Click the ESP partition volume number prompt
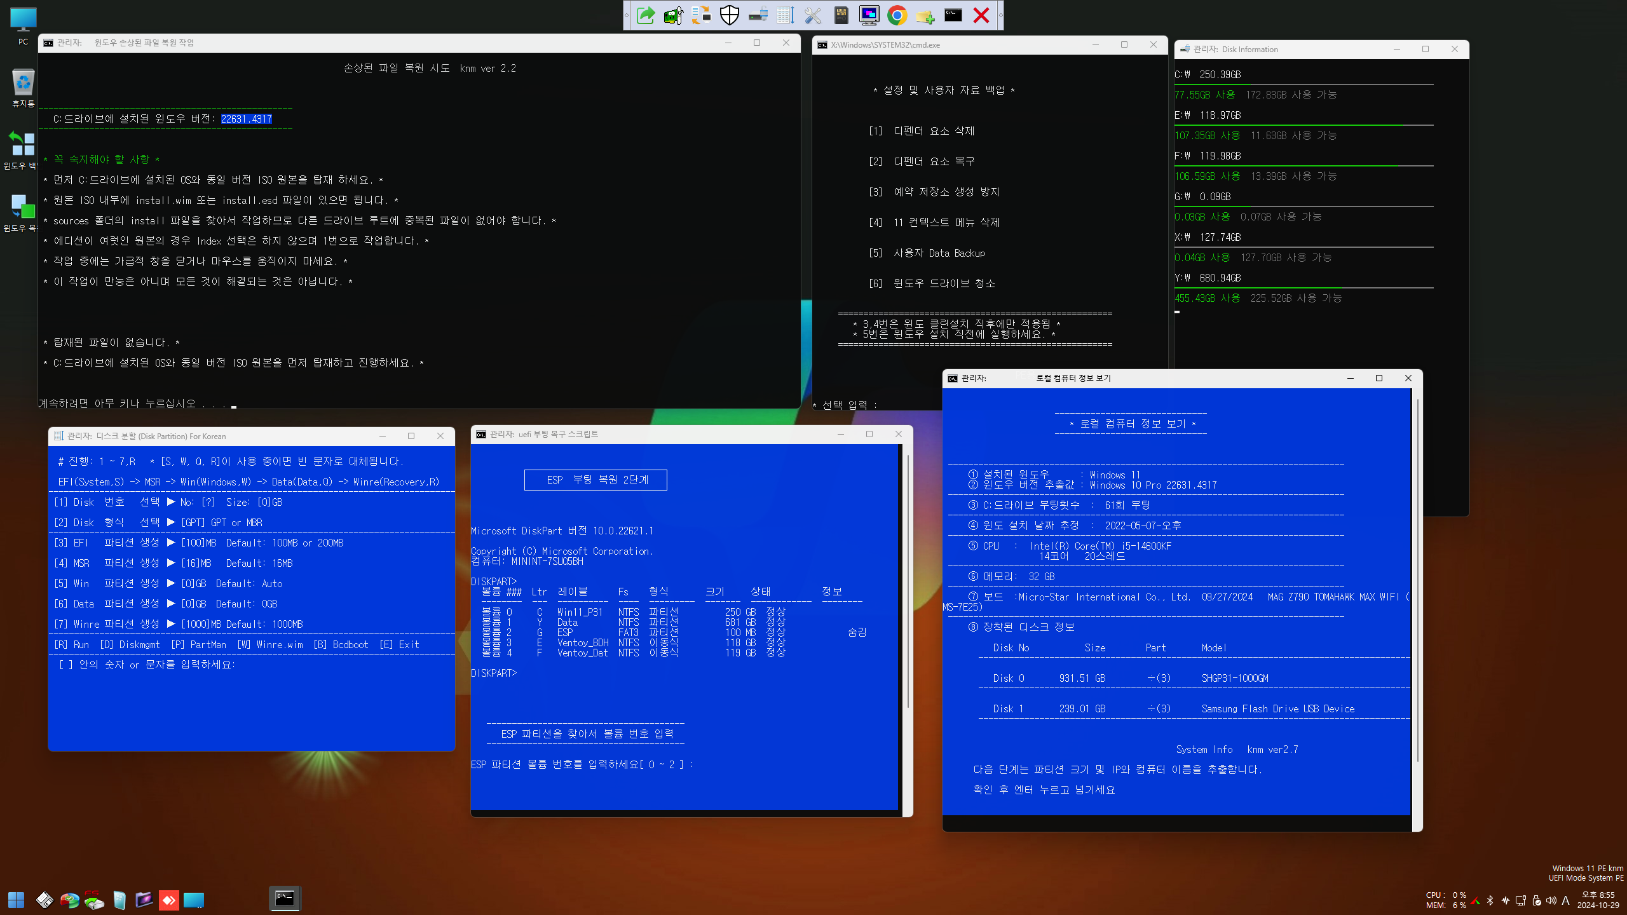1627x915 pixels. 582,764
